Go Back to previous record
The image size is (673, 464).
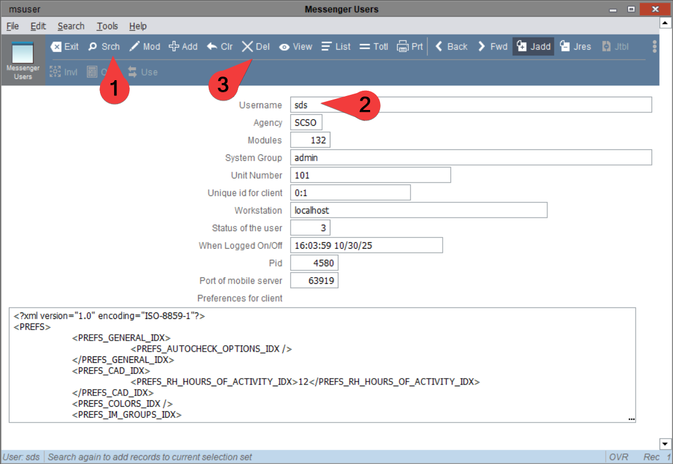451,46
